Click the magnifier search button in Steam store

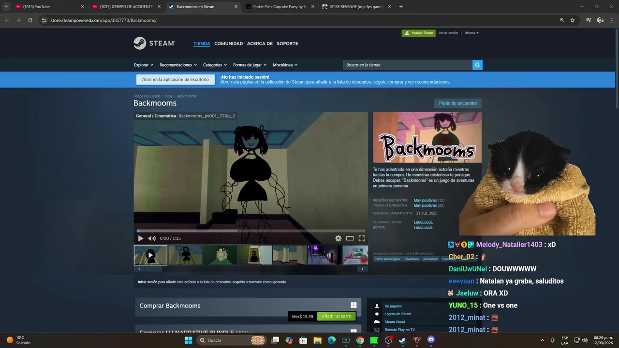click(477, 65)
